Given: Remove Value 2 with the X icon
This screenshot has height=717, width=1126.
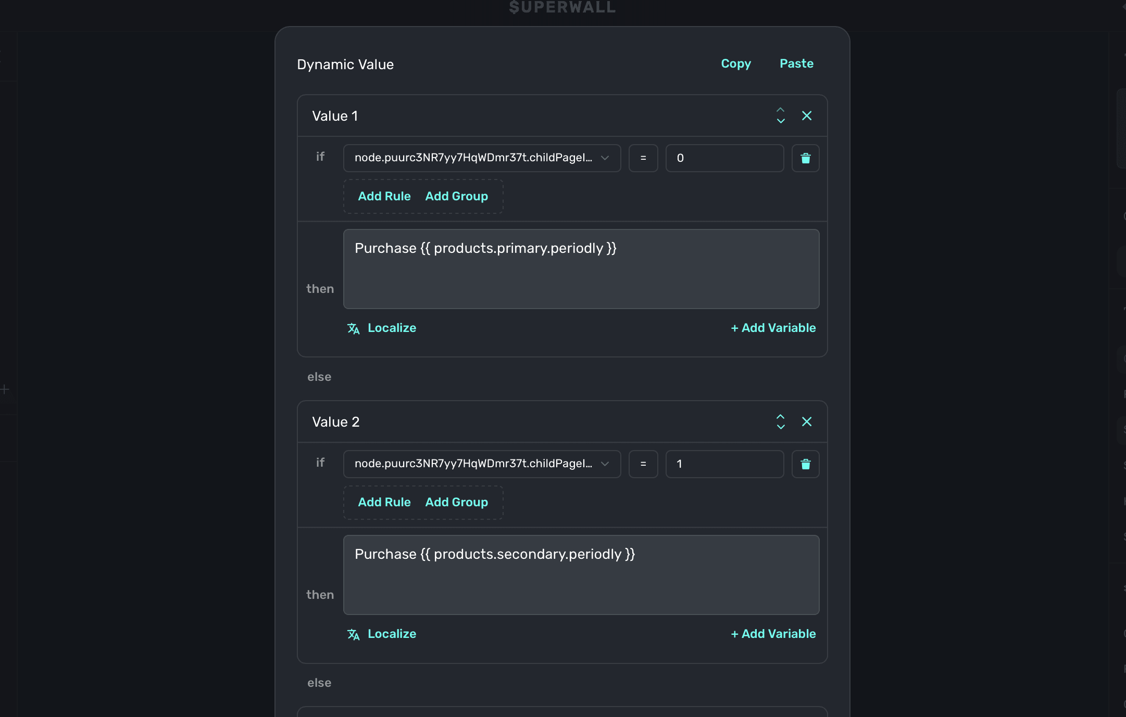Looking at the screenshot, I should pos(806,421).
